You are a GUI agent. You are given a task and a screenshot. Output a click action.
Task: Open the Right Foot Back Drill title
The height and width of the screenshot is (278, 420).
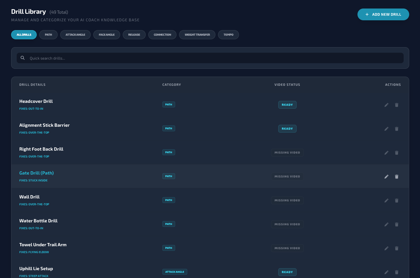pyautogui.click(x=41, y=149)
